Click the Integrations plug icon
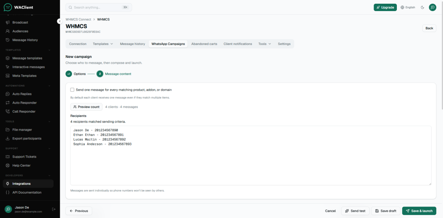This screenshot has width=443, height=218. (8, 184)
